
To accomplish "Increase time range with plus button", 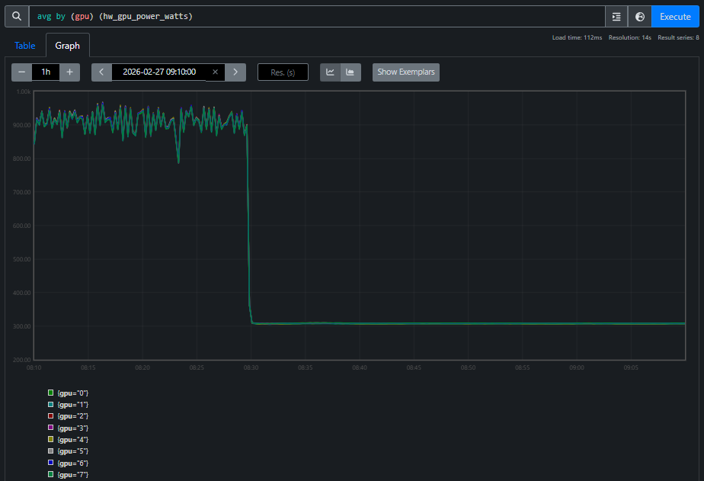I will (x=69, y=72).
